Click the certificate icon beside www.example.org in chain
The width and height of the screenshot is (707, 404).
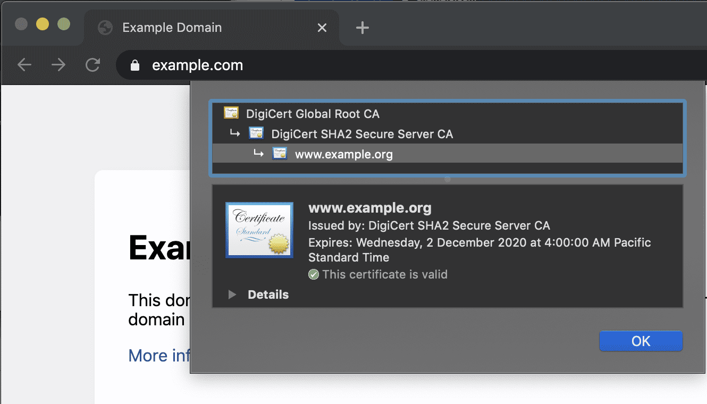(280, 154)
